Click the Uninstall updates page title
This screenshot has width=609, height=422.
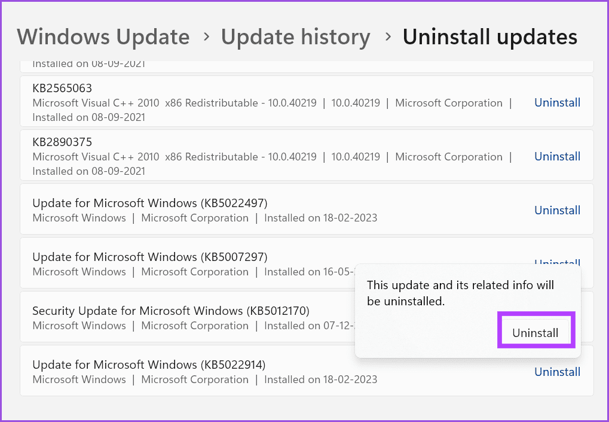tap(489, 37)
